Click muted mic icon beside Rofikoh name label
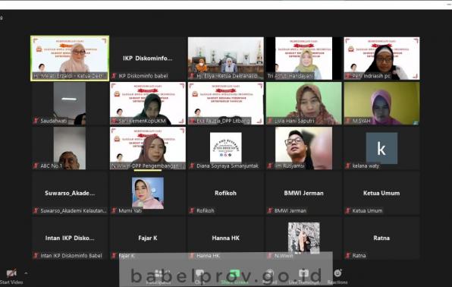Image resolution: width=452 pixels, height=287 pixels. pyautogui.click(x=192, y=210)
